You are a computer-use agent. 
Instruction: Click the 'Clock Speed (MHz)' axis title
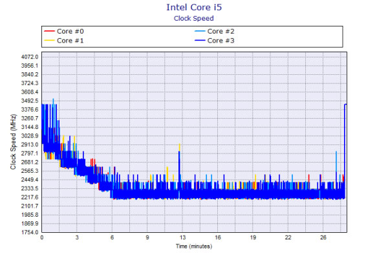(13, 142)
